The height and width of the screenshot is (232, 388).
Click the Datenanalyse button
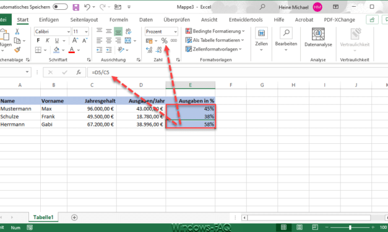pyautogui.click(x=318, y=38)
